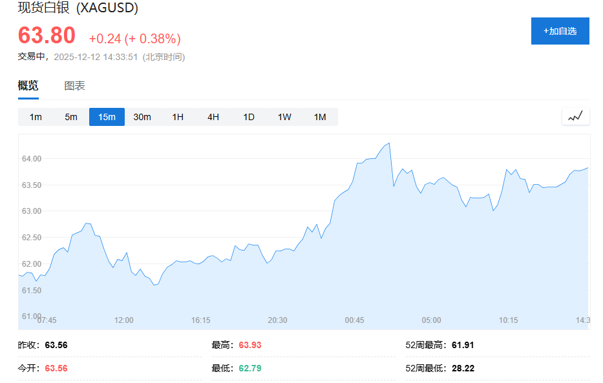This screenshot has width=603, height=383.
Task: Switch to the 4H interval
Action: [213, 117]
